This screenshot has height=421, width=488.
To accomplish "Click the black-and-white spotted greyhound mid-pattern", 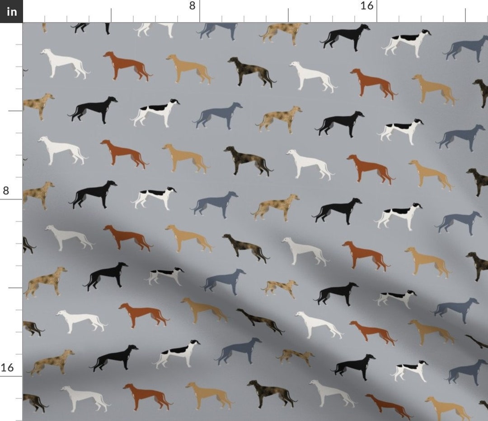I will pos(156,111).
